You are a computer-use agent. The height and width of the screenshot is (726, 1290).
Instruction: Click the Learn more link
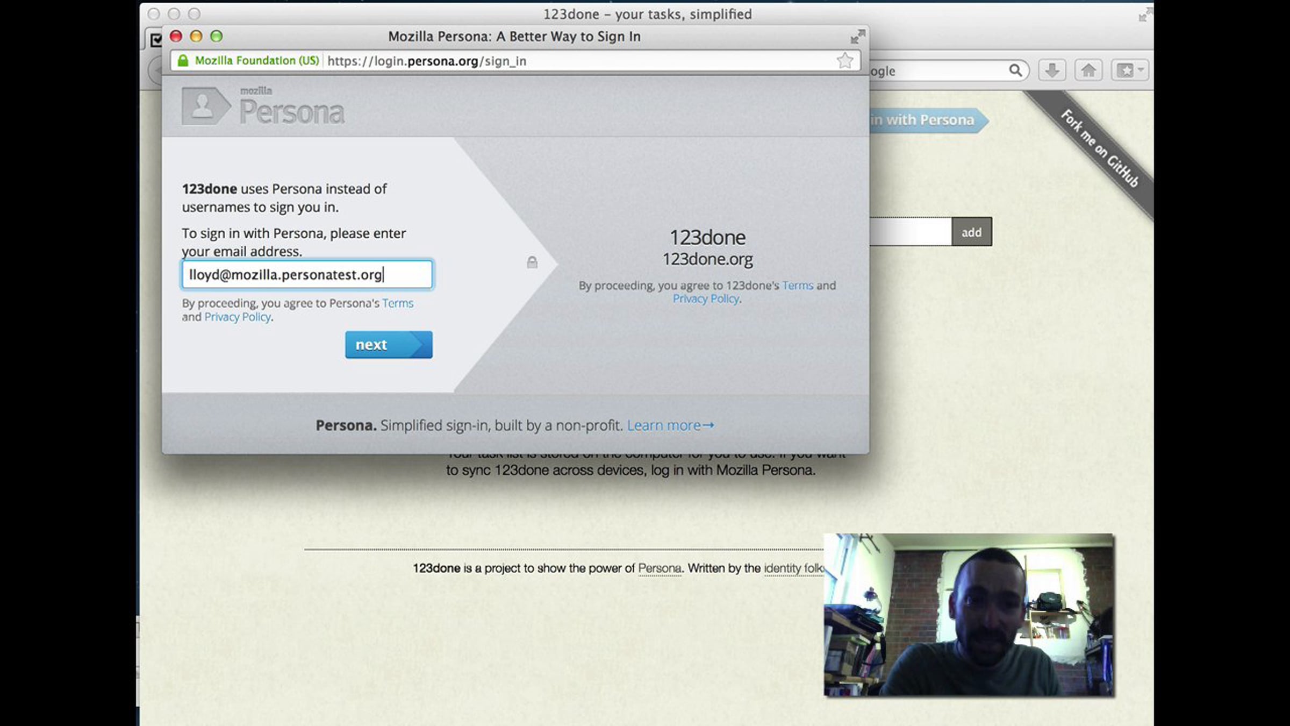tap(671, 425)
